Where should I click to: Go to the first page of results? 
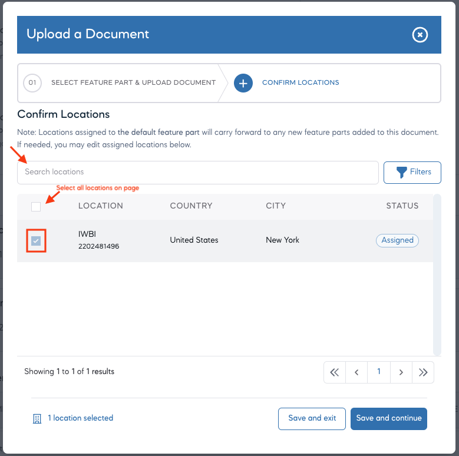pos(335,372)
